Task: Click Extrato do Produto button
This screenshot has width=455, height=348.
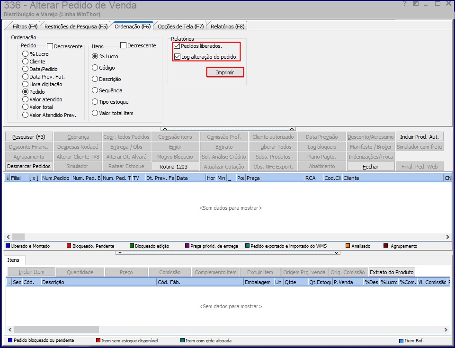Action: tap(392, 272)
